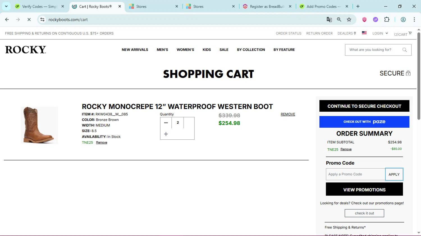Viewport: 421px width, 236px height.
Task: Open site information icon in address bar
Action: coord(42,20)
